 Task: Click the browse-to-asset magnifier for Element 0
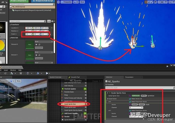39,45
